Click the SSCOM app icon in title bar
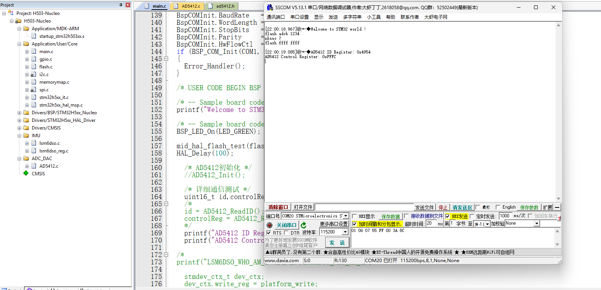 pyautogui.click(x=270, y=7)
